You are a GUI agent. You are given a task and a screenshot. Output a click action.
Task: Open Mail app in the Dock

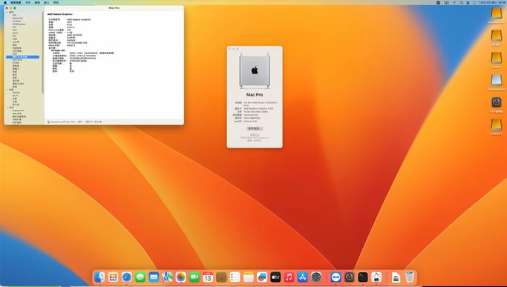coord(154,277)
